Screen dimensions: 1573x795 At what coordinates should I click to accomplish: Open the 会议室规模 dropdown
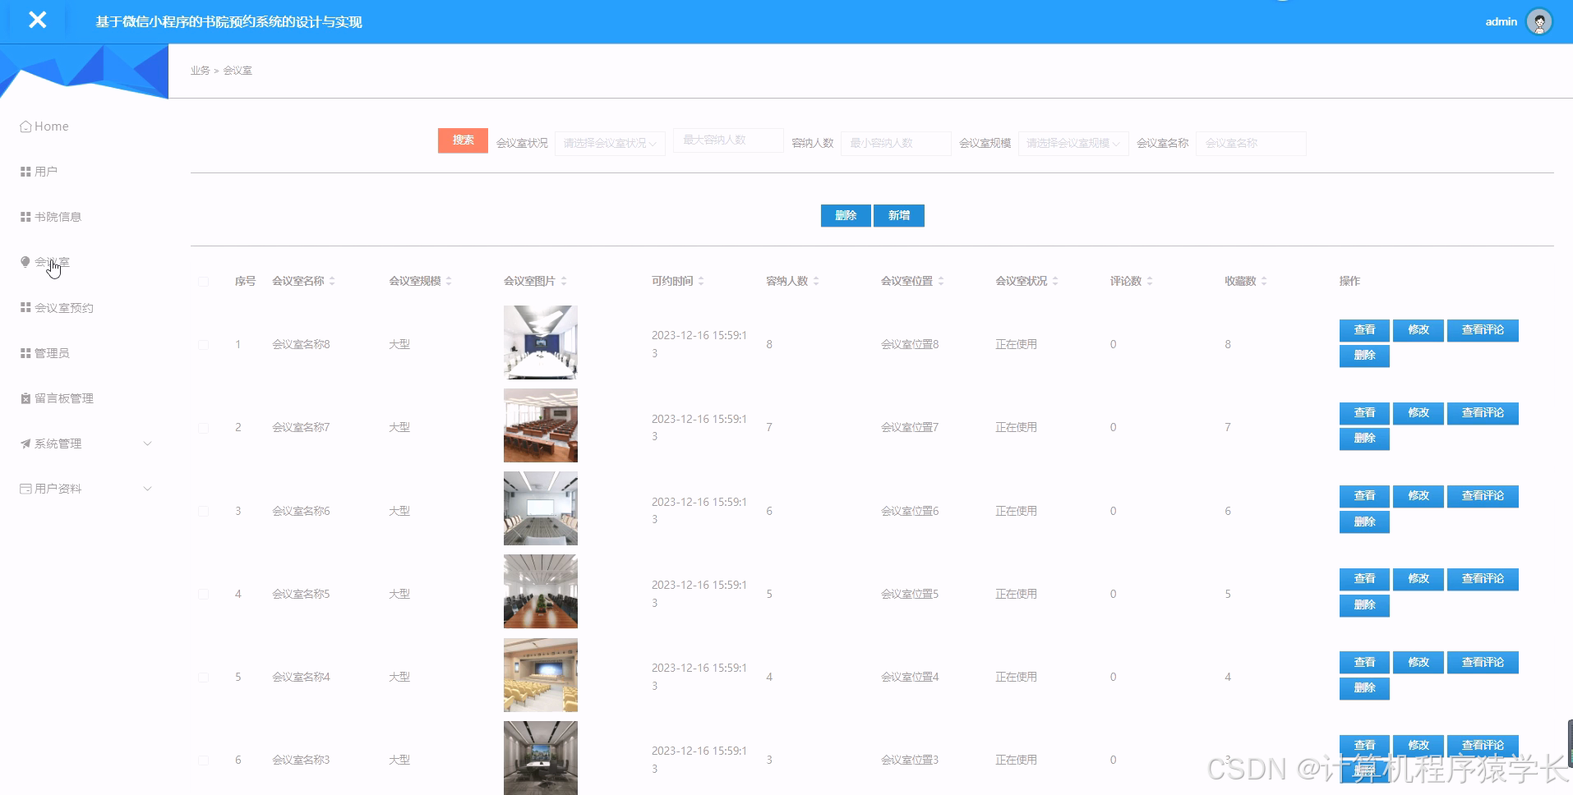(x=1072, y=143)
